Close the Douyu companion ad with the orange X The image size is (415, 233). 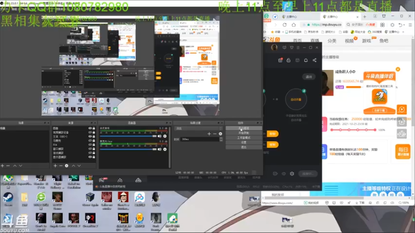(x=398, y=69)
